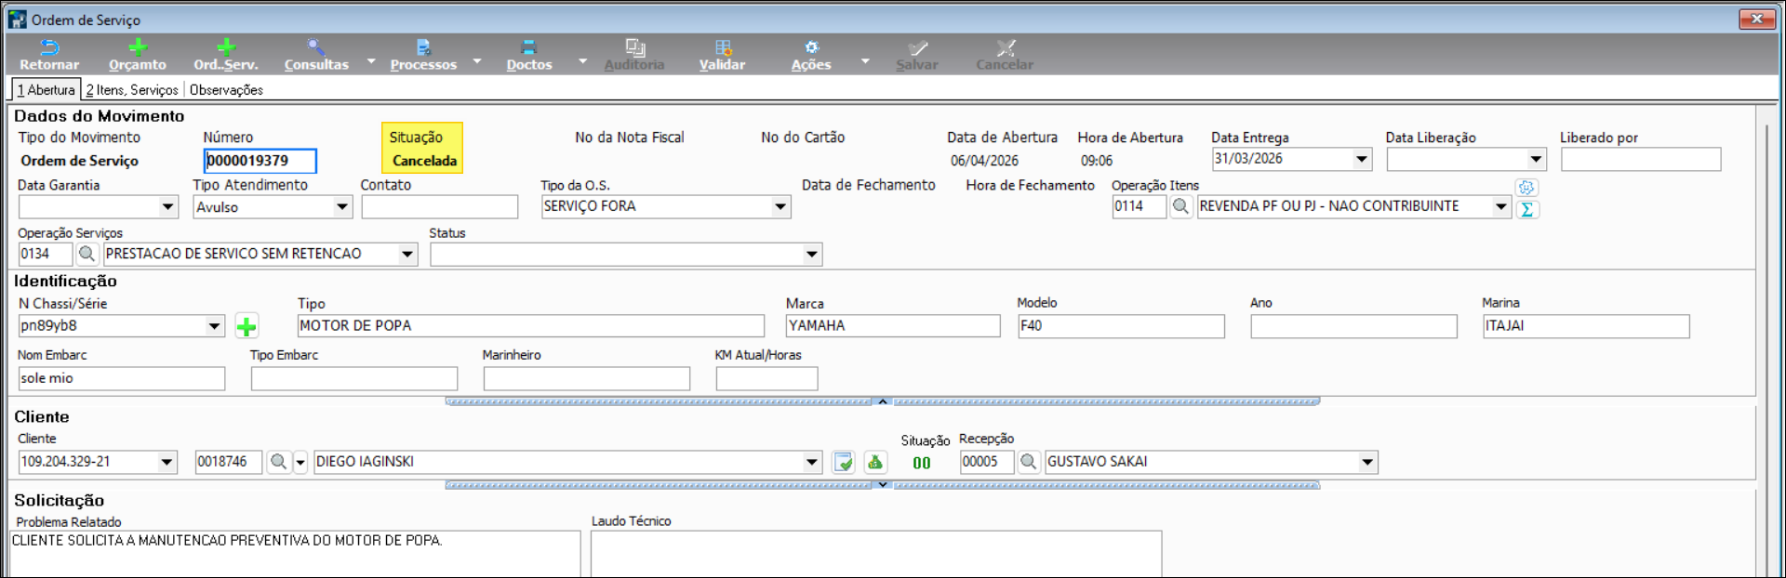
Task: Click the Cancelar toolbar icon
Action: 1005,55
